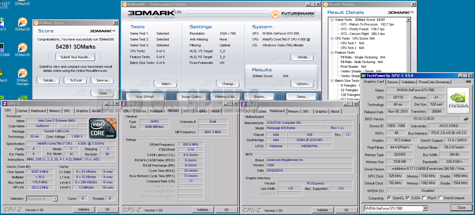Open the About tab in the CPU-Z CPU window

pos(96,111)
